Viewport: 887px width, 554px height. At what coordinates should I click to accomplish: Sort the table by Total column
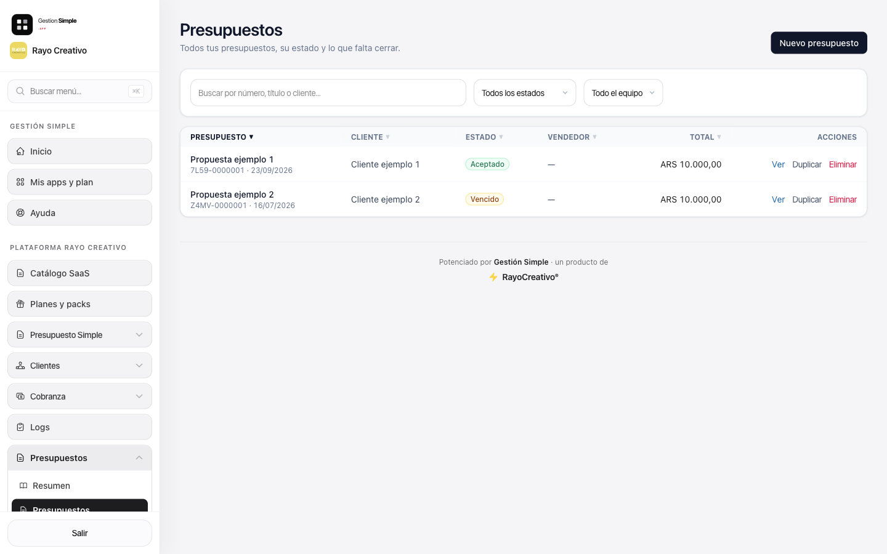pos(705,137)
